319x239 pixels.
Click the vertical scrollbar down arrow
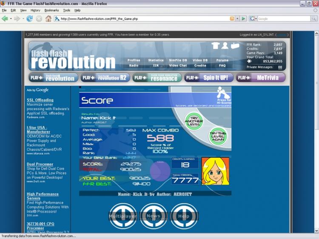coord(316,230)
